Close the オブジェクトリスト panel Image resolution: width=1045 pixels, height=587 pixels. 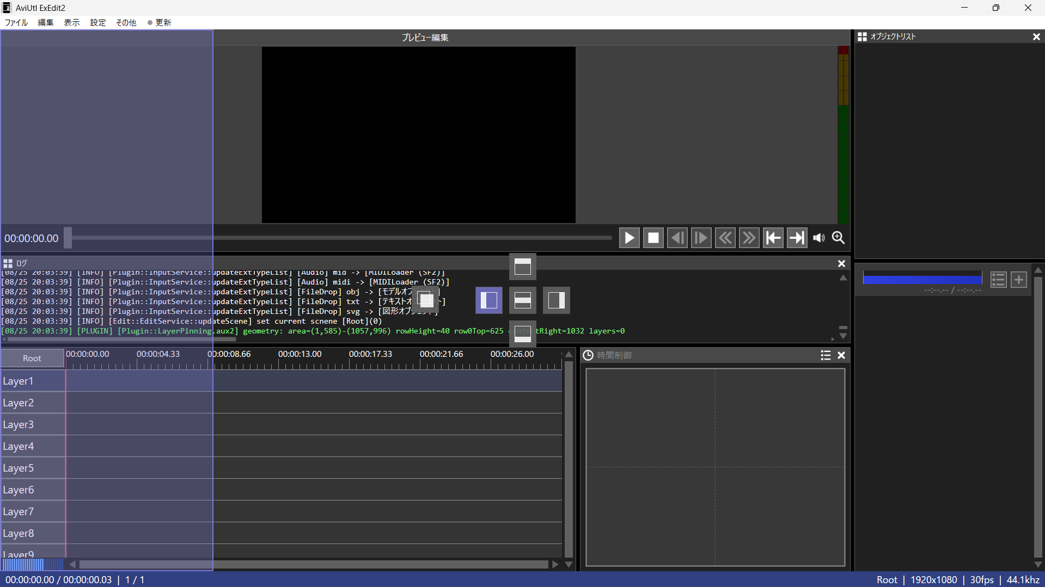coord(1036,37)
